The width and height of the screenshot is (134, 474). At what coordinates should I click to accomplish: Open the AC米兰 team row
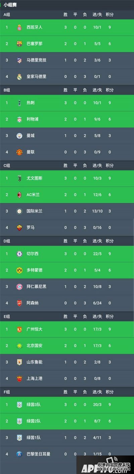tap(67, 195)
